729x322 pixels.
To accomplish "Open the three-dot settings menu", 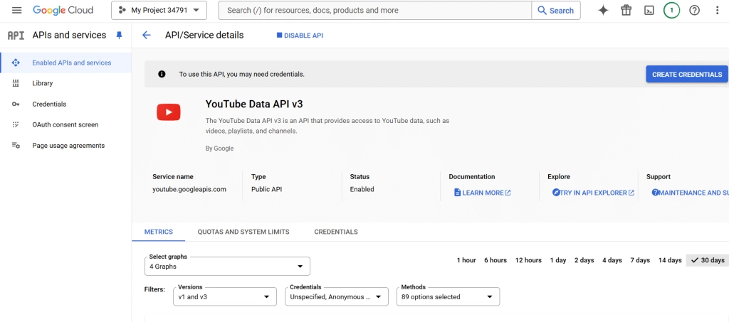I will point(717,10).
